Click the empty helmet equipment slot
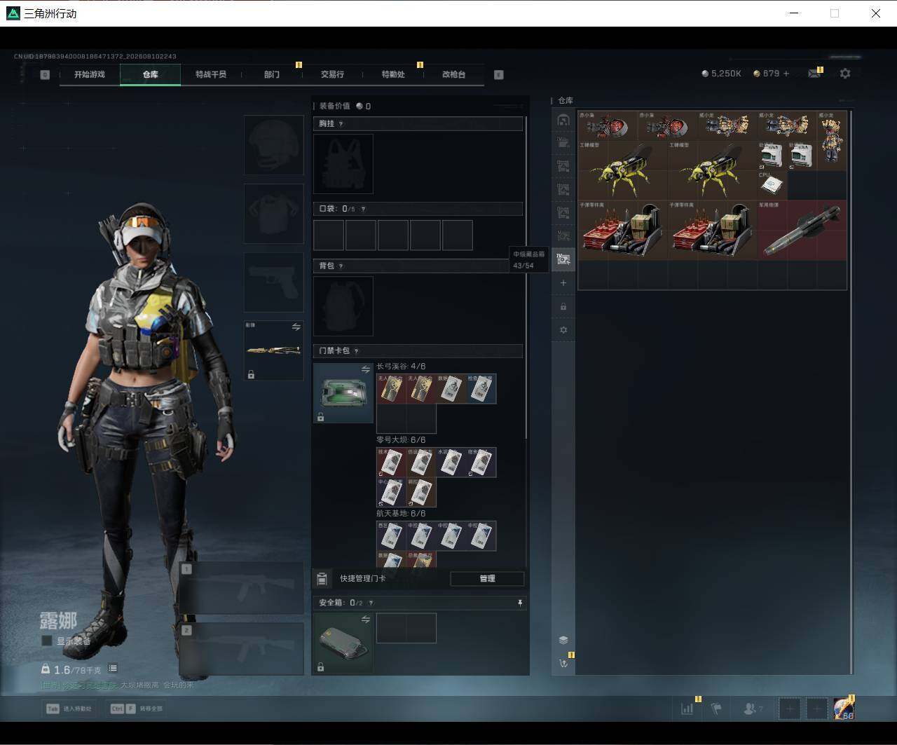This screenshot has width=897, height=745. coord(273,145)
